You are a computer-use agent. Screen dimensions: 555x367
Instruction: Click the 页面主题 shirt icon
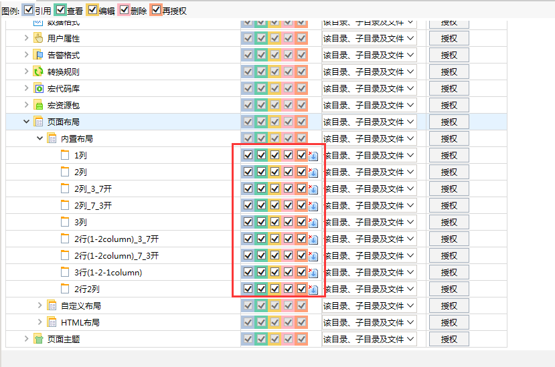(x=38, y=339)
